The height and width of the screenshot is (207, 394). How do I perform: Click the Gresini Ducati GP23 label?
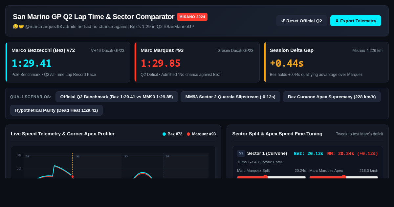click(x=235, y=51)
